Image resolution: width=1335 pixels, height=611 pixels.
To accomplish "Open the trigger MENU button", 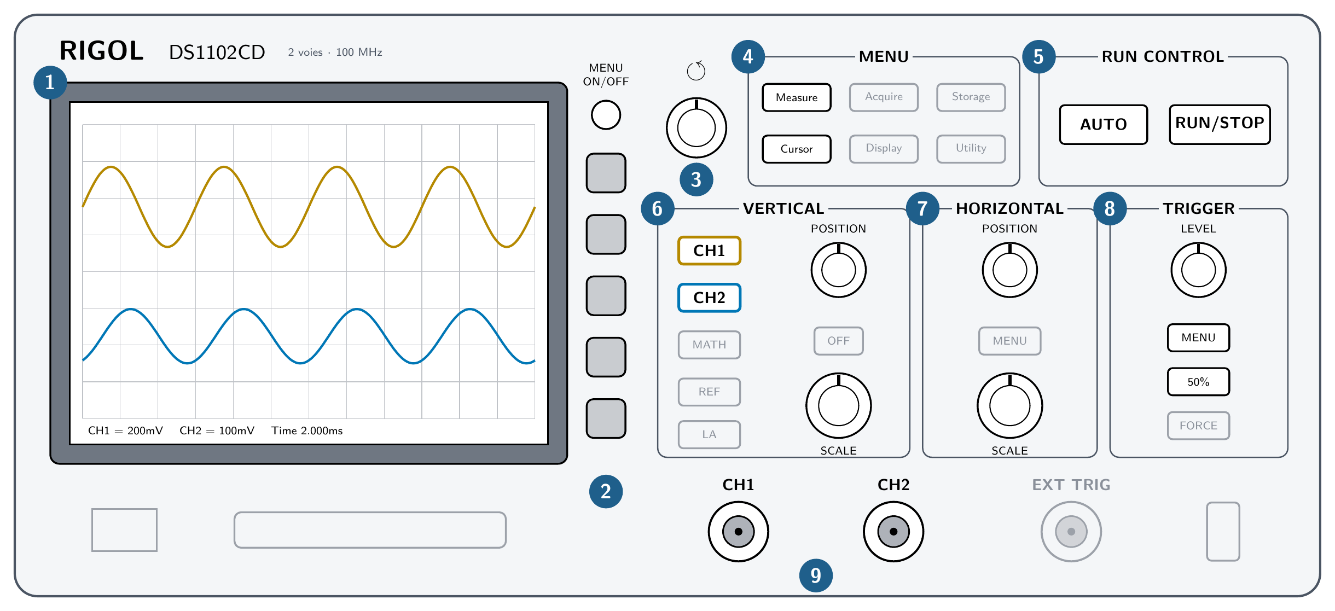I will (1198, 337).
